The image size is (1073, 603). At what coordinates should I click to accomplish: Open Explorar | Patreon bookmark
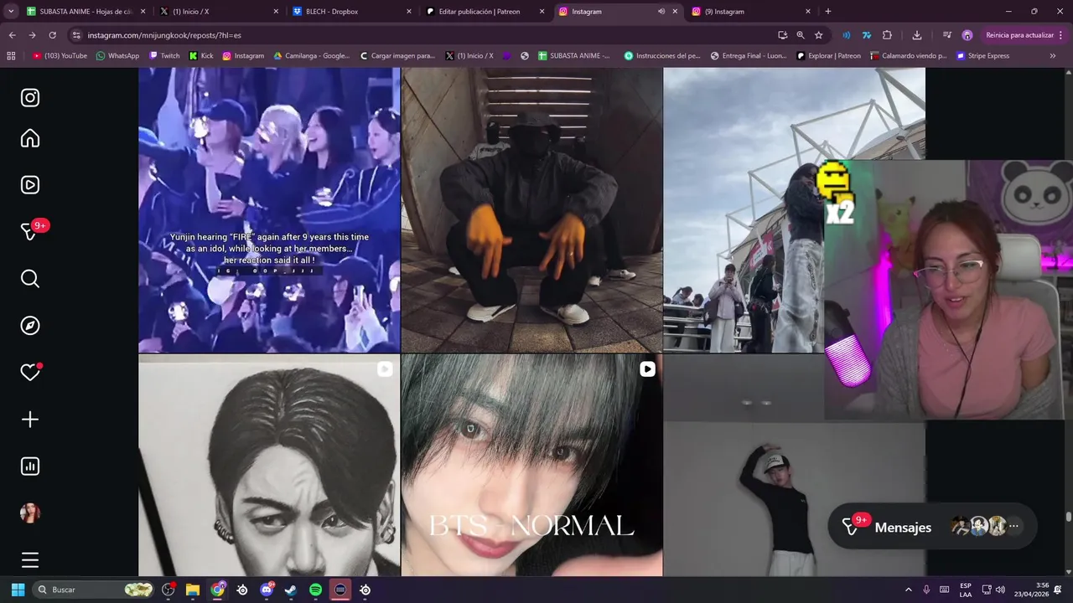click(827, 56)
